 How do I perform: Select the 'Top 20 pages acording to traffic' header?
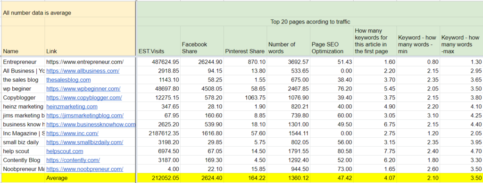[x=310, y=22]
